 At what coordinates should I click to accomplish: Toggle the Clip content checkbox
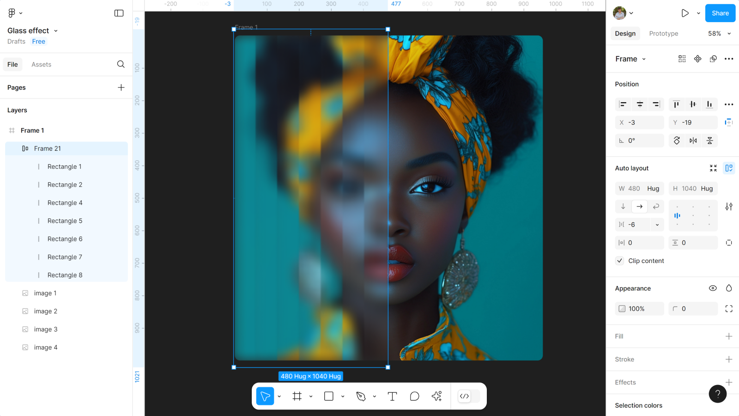coord(620,261)
